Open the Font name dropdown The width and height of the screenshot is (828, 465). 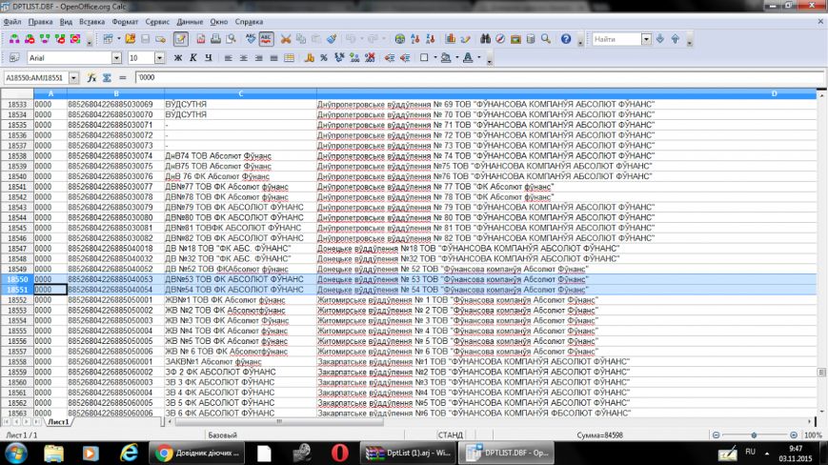pyautogui.click(x=116, y=58)
